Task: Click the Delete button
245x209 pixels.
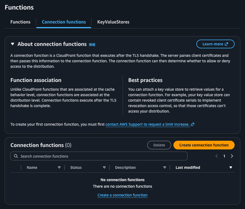Action: 159,145
